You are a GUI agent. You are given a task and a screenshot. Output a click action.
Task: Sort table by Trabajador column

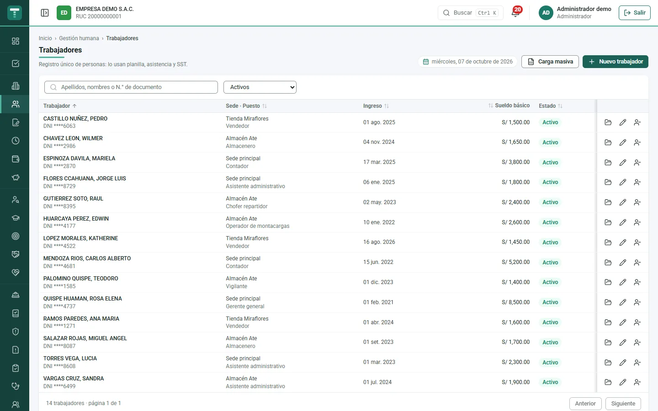(60, 106)
